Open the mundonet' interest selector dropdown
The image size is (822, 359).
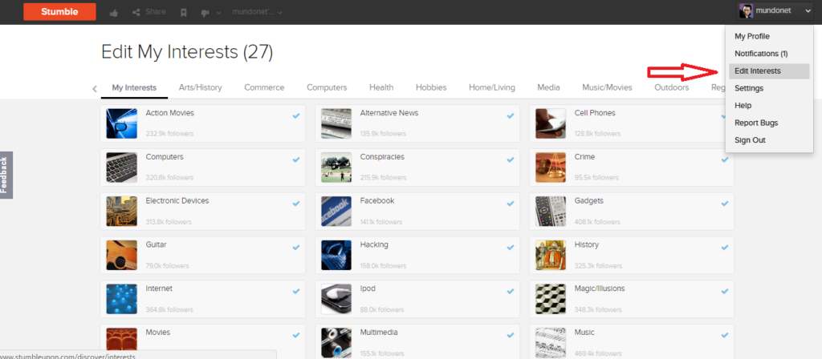pyautogui.click(x=258, y=12)
